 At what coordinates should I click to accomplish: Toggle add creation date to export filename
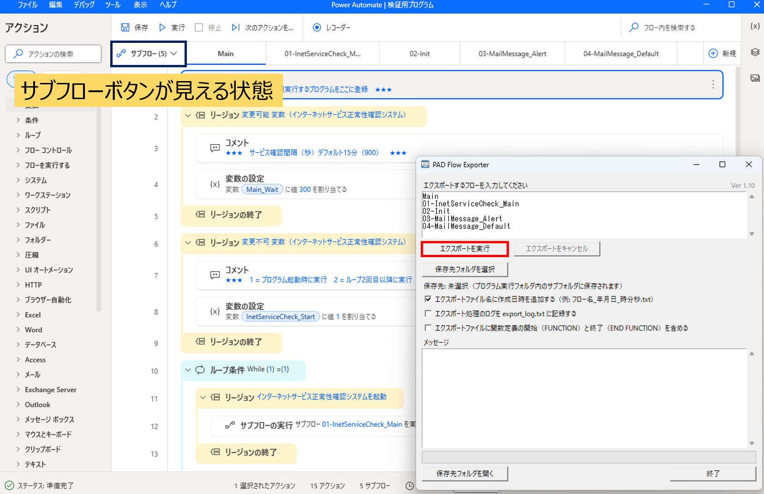[428, 299]
